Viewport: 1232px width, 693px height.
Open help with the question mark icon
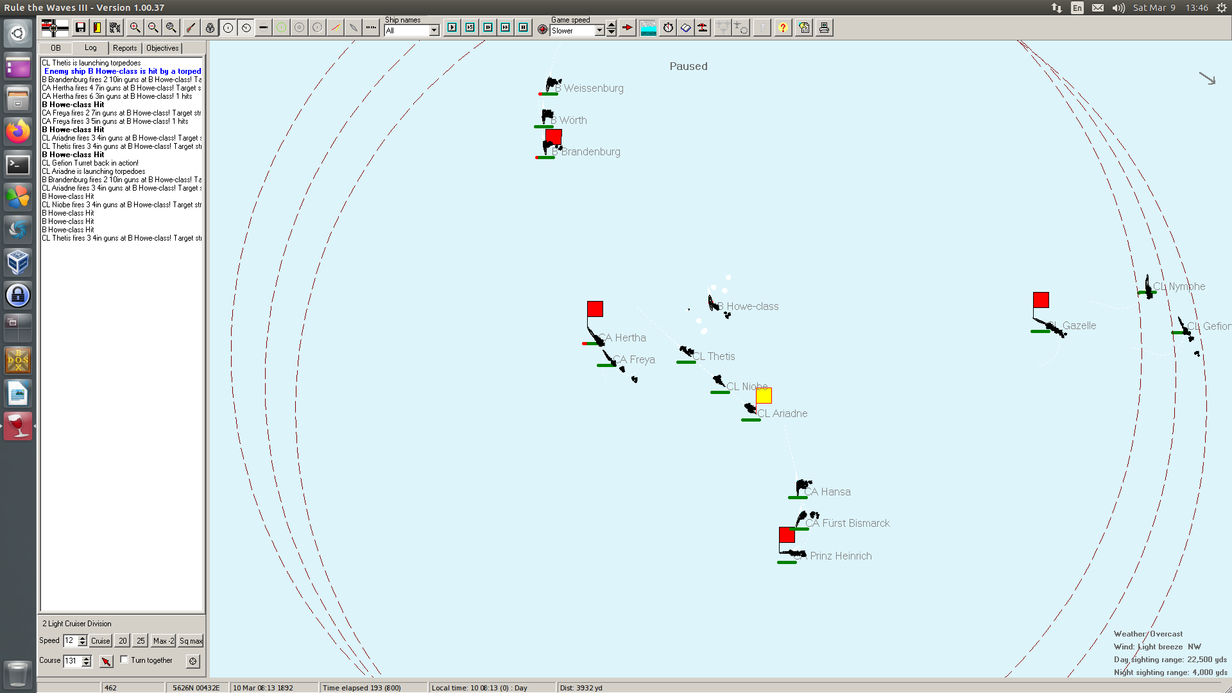pos(783,28)
